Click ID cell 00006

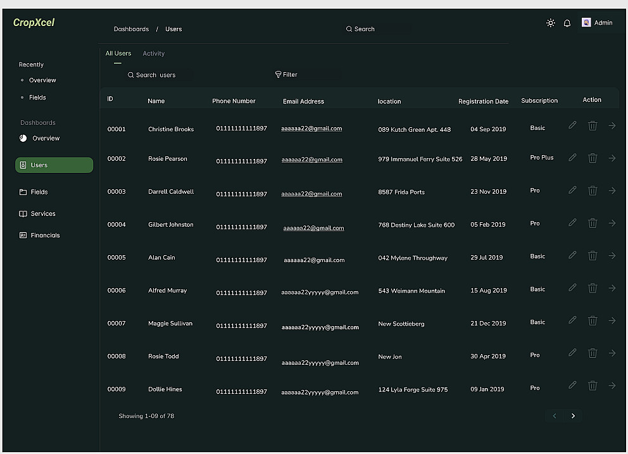116,290
